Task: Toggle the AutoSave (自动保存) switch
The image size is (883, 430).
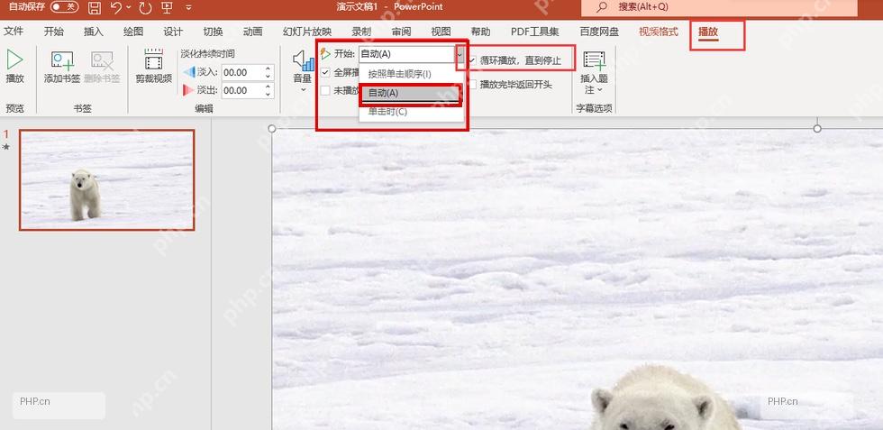Action: pyautogui.click(x=65, y=7)
